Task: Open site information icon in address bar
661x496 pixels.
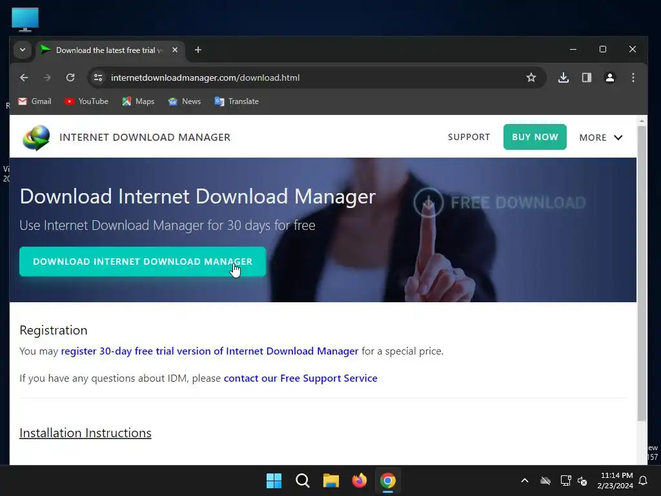Action: (x=98, y=77)
